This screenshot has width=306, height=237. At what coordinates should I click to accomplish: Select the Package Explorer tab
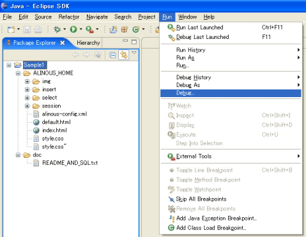tap(34, 43)
